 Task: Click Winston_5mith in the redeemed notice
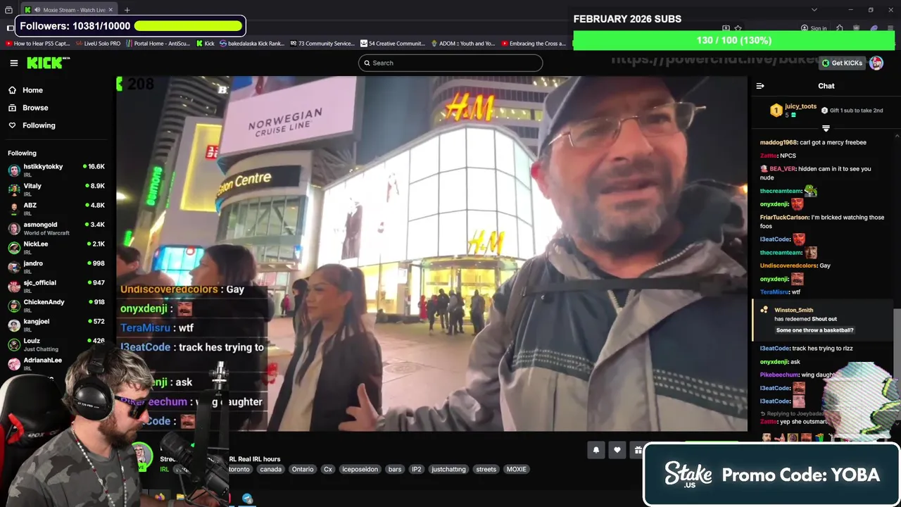click(793, 310)
